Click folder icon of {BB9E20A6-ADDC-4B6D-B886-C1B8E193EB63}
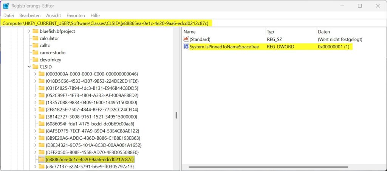This screenshot has height=171, width=387. [42, 138]
